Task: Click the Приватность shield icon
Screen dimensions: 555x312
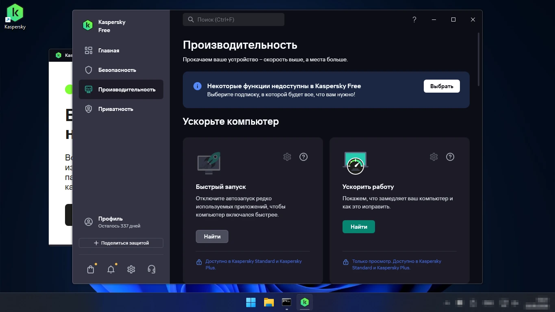Action: click(x=89, y=109)
